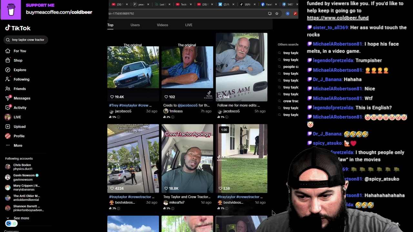Viewport: 413px width, 232px height.
Task: Play the police car doorway video
Action: pos(133,159)
